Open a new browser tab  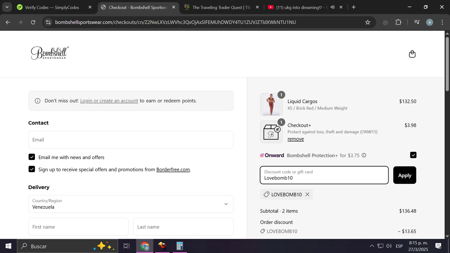pyautogui.click(x=354, y=7)
